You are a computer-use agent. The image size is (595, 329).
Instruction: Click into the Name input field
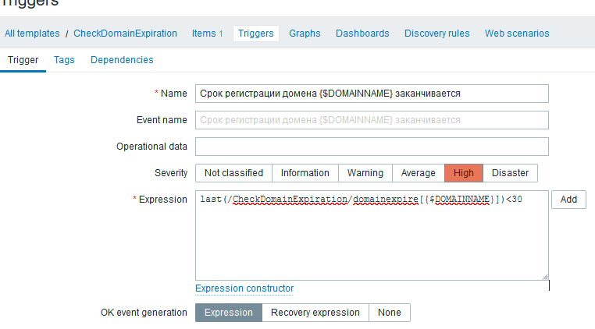point(372,94)
